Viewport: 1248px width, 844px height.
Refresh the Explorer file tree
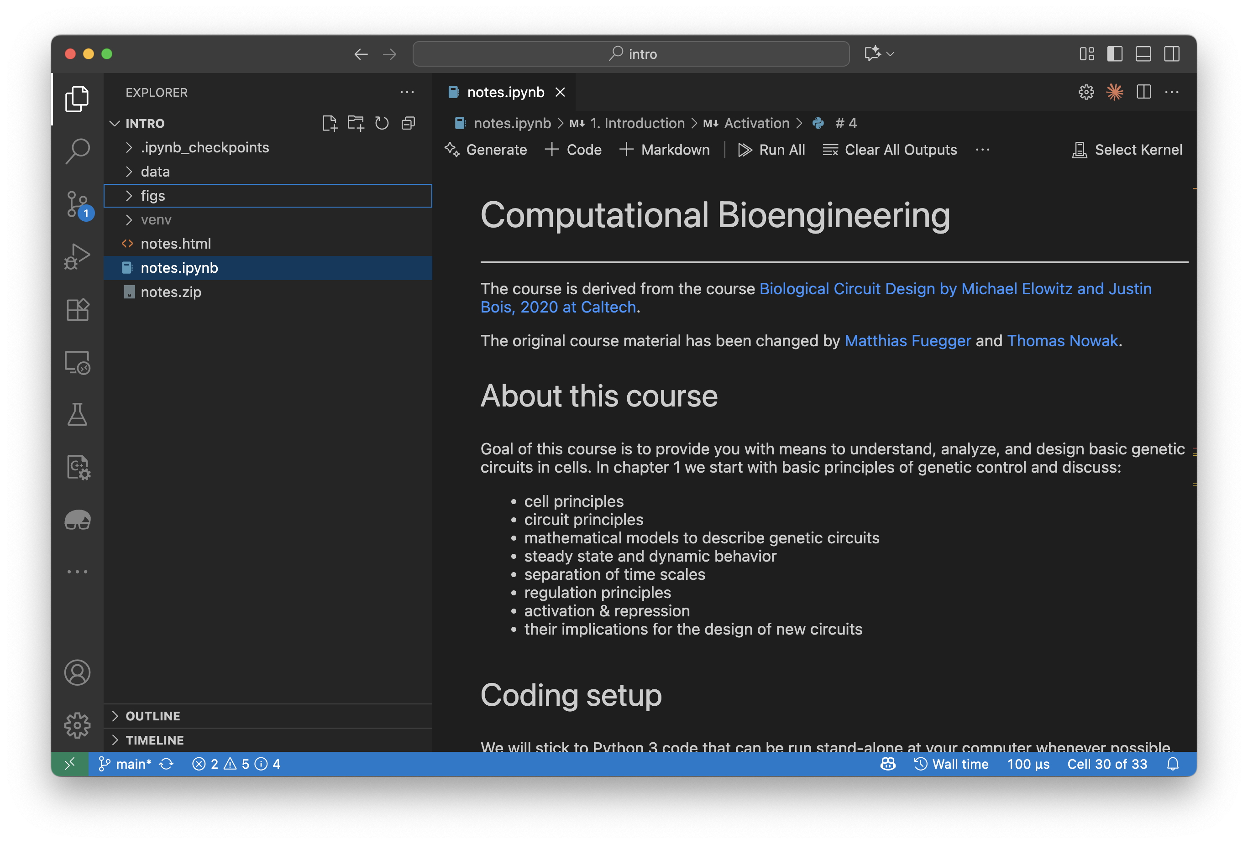pos(382,123)
